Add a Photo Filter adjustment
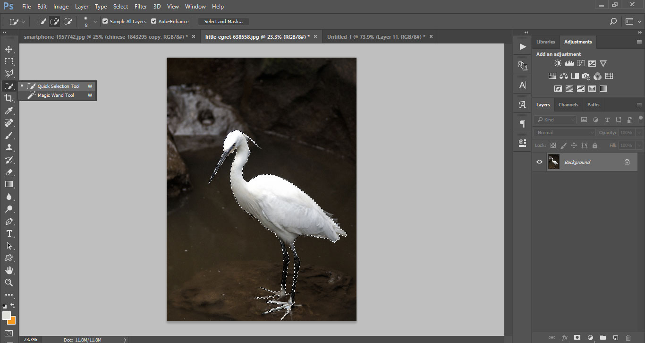The width and height of the screenshot is (645, 343). [586, 76]
